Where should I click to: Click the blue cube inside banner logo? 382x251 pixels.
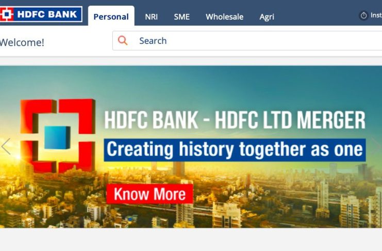[x=57, y=137]
